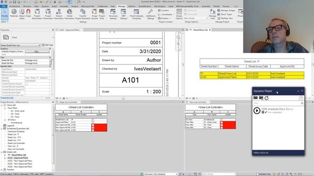Screen dimensions: 314x176
Task: Open the File menu tab
Action: (3, 6)
